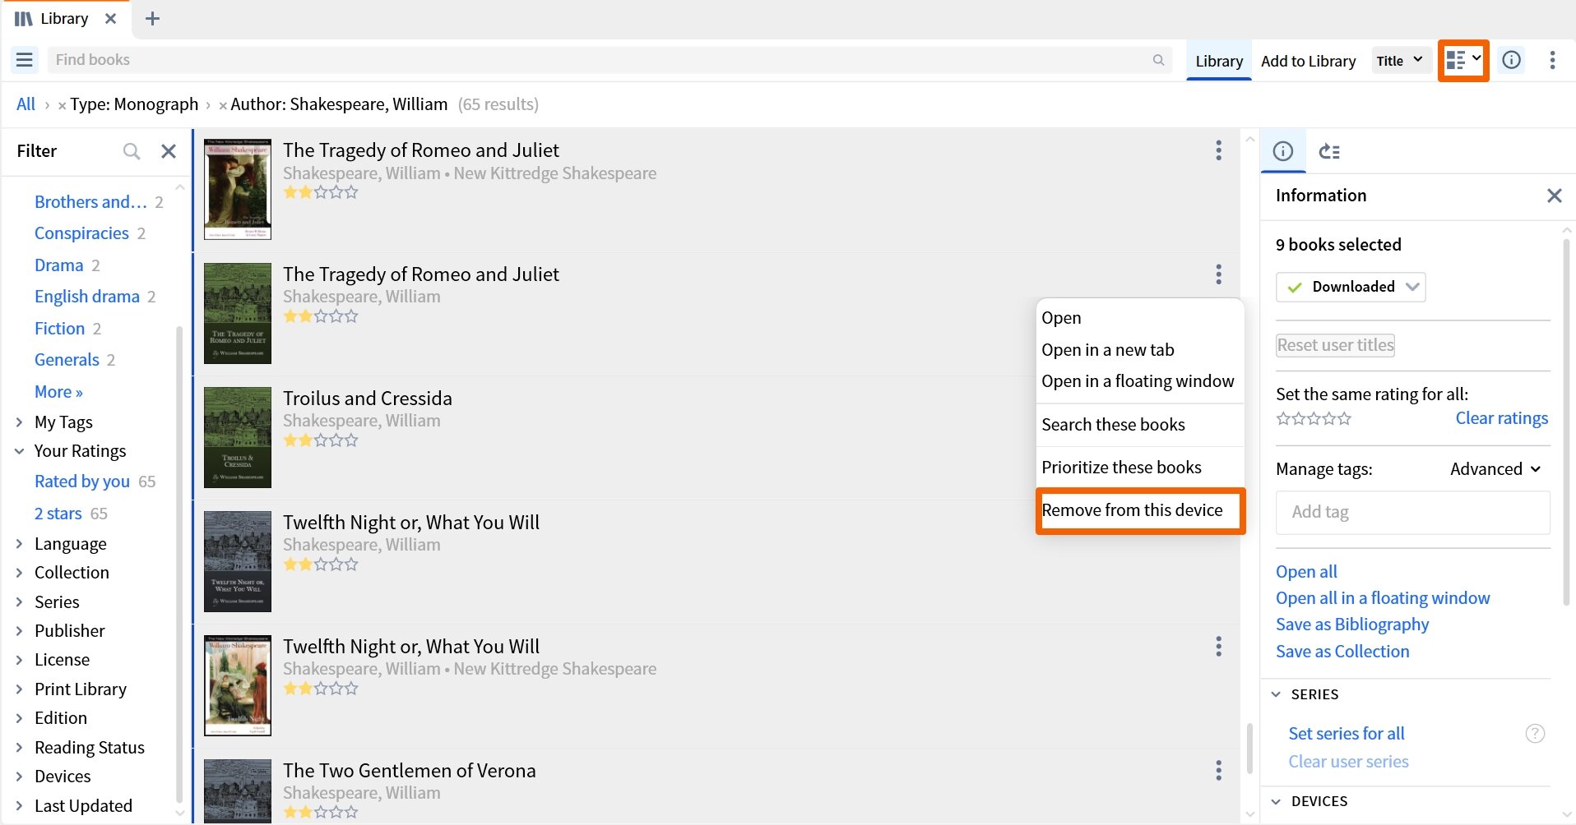Click Reset user titles button

(1335, 345)
